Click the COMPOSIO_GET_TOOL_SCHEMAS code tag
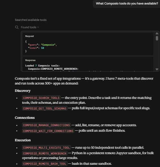 click(x=45, y=109)
